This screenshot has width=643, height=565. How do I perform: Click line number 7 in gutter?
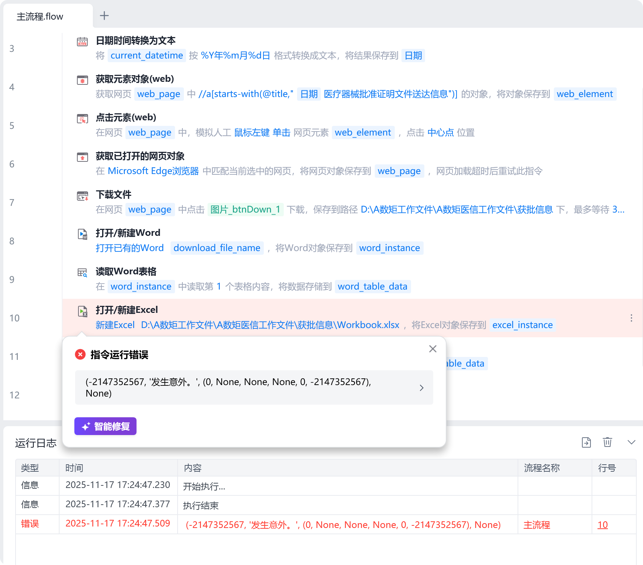(12, 203)
